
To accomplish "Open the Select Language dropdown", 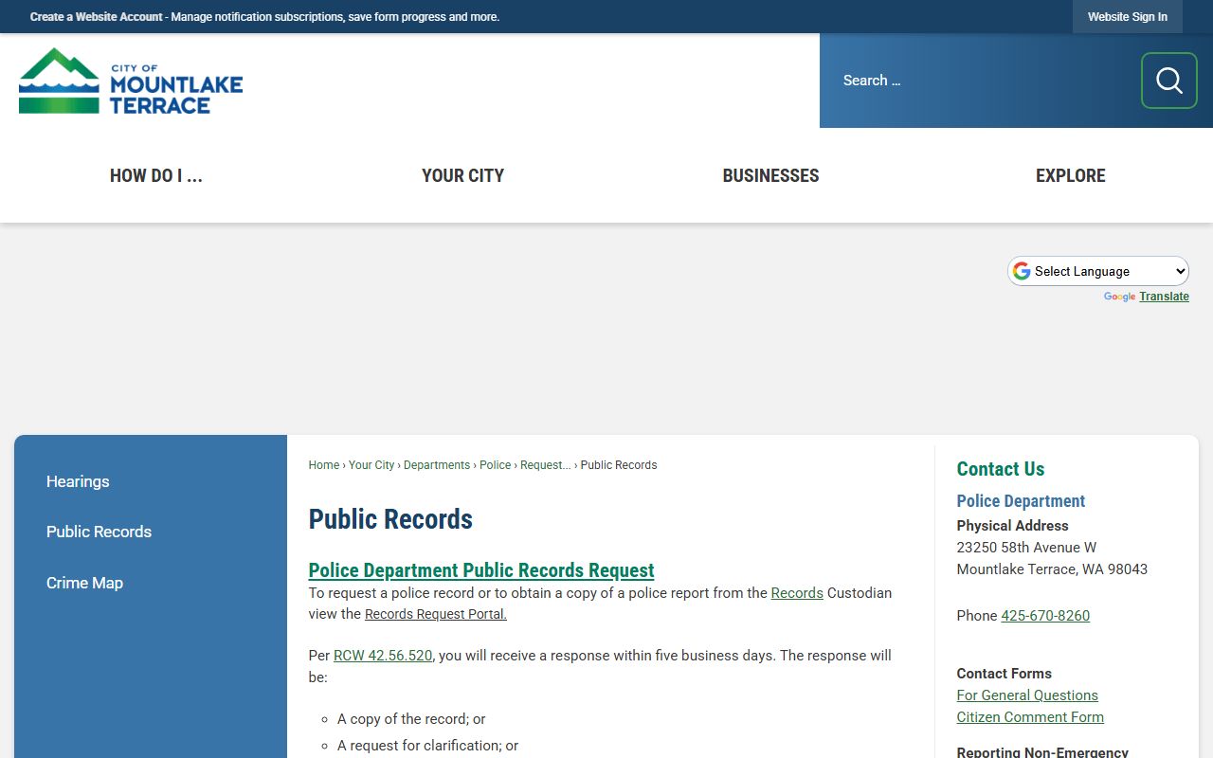I will (x=1098, y=271).
